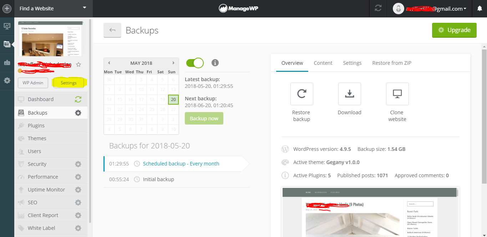The height and width of the screenshot is (237, 487).
Task: Click the 'Backup size: 1.54 GB' text
Action: tap(381, 149)
